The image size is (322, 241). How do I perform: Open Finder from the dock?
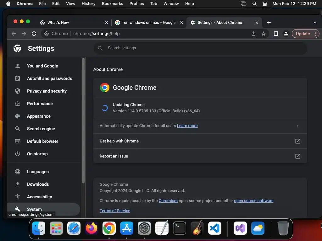coord(39,228)
